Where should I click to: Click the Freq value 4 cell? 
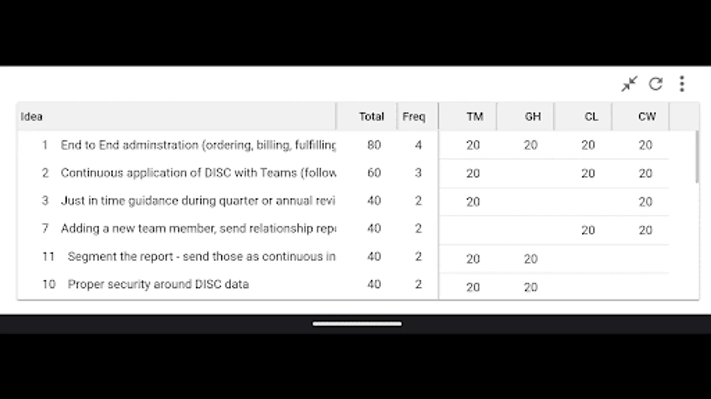418,145
